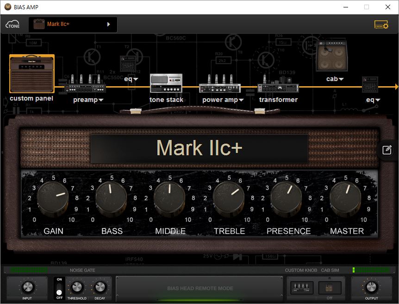This screenshot has height=304, width=399.
Task: Click the NOISE GATE label
Action: click(x=82, y=270)
